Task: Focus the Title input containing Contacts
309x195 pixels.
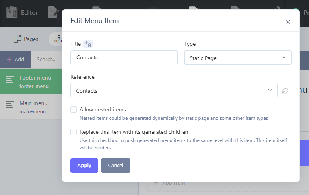Action: (x=124, y=57)
